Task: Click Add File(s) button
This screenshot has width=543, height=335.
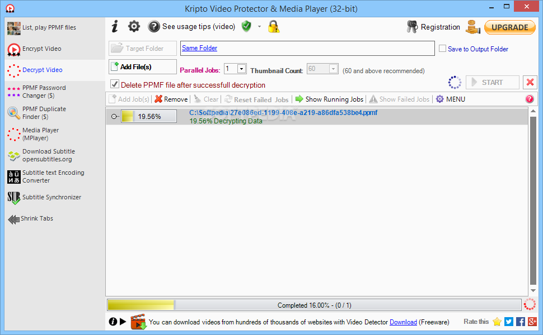Action: 143,66
